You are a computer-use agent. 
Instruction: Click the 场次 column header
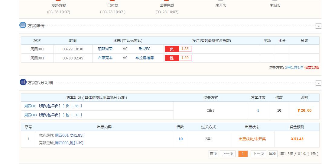point(37,41)
